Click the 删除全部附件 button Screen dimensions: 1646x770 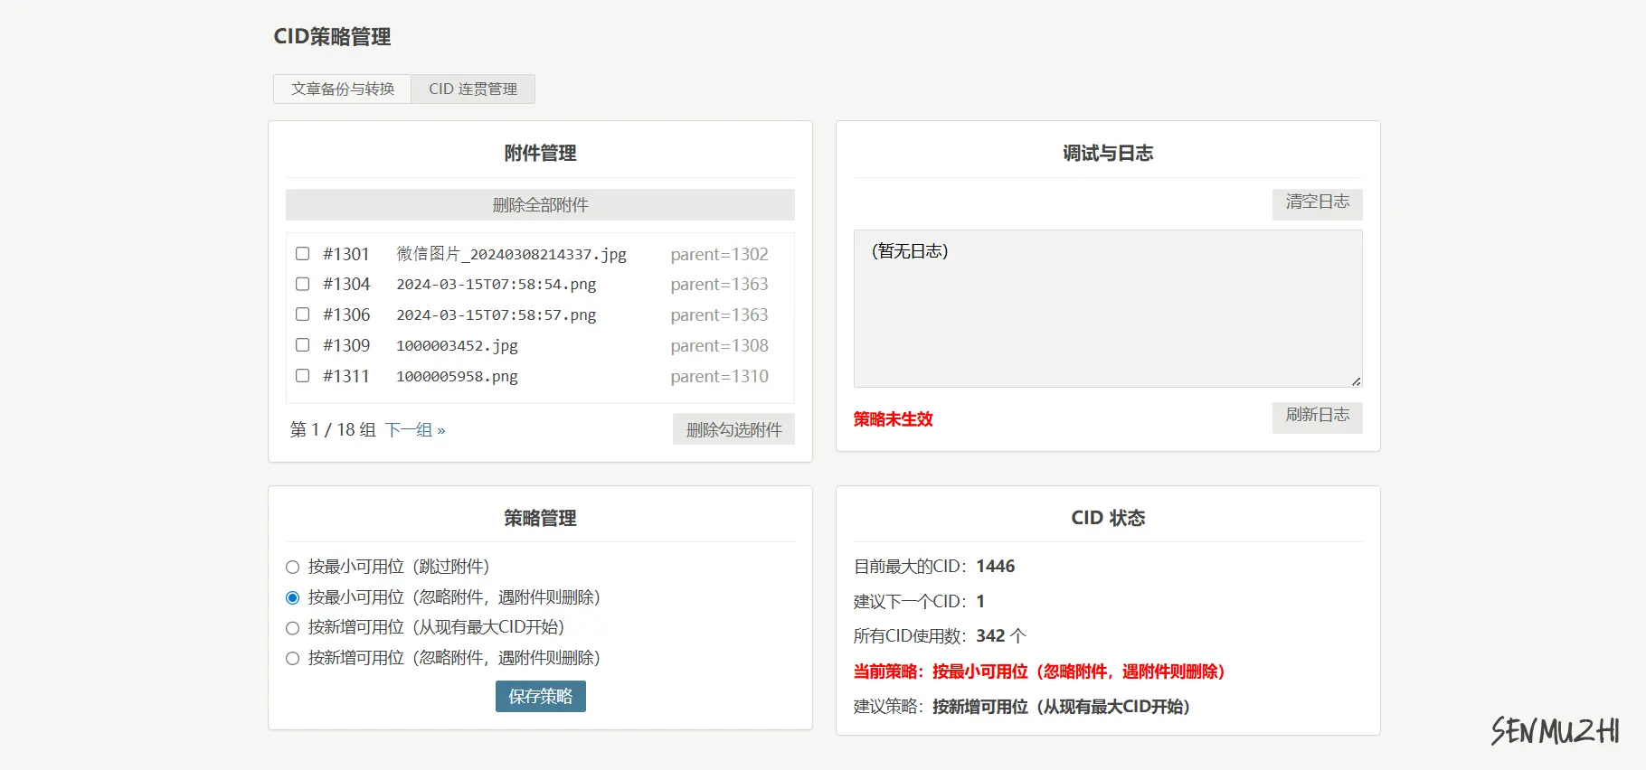click(540, 205)
